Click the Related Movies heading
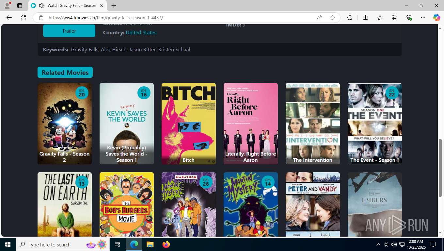This screenshot has width=444, height=251. 65,72
